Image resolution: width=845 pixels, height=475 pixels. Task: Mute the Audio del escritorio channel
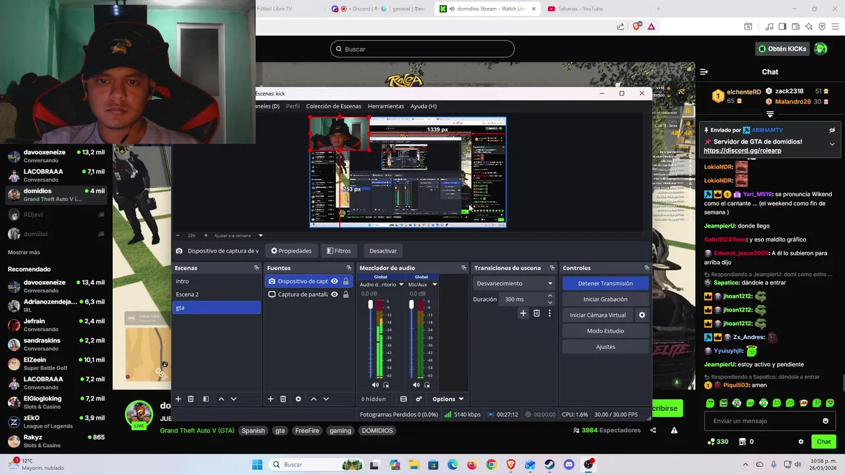coord(375,385)
